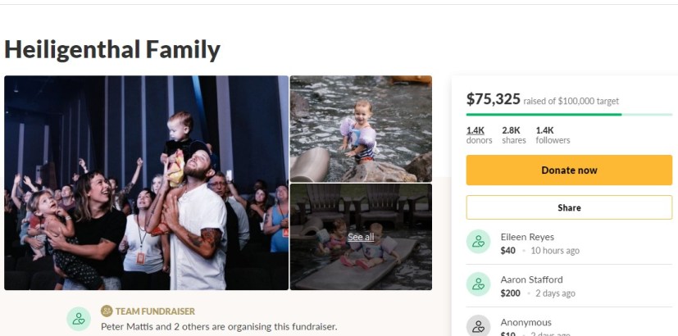Open the 1.4K donors list link

click(x=476, y=130)
